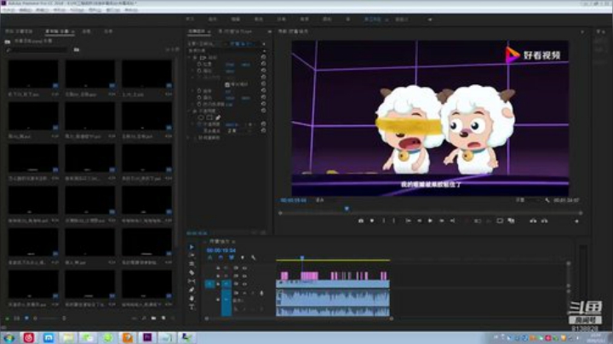Select the Pen tool in the timeline toolbox
This screenshot has height=344, width=613.
click(x=192, y=290)
